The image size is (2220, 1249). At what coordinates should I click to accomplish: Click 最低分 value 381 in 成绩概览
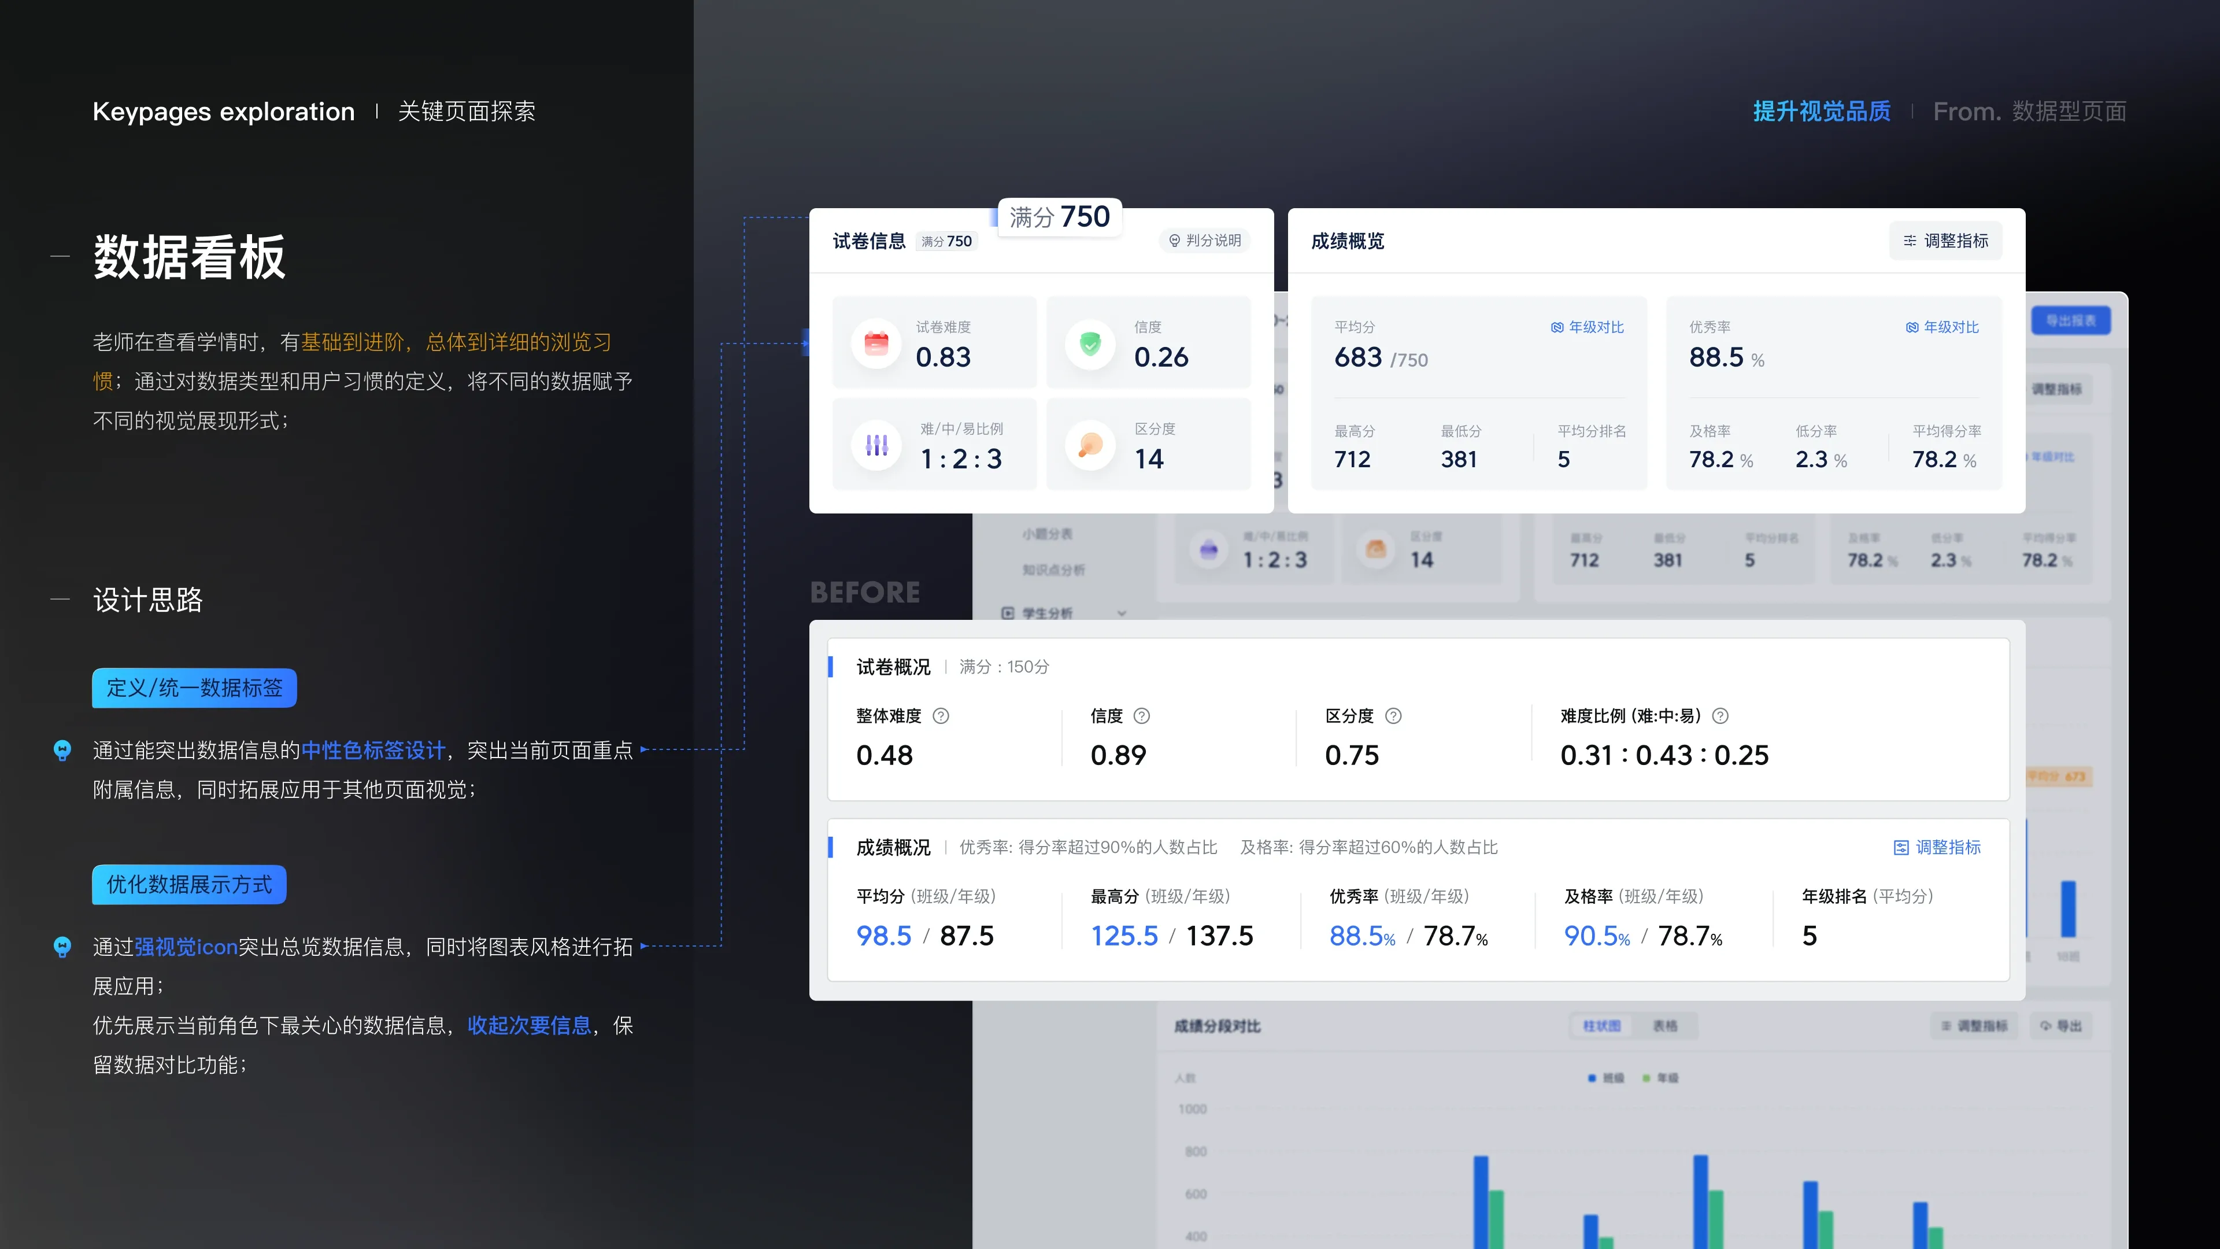(1459, 460)
